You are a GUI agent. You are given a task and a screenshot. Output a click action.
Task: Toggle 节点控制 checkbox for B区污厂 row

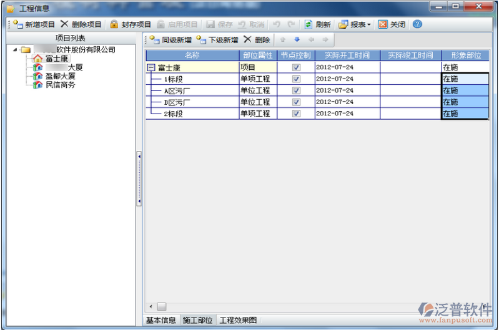pyautogui.click(x=296, y=102)
